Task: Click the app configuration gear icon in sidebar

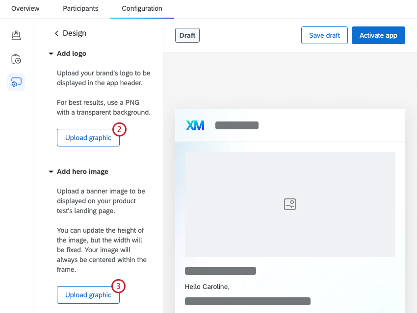Action: pos(16,82)
